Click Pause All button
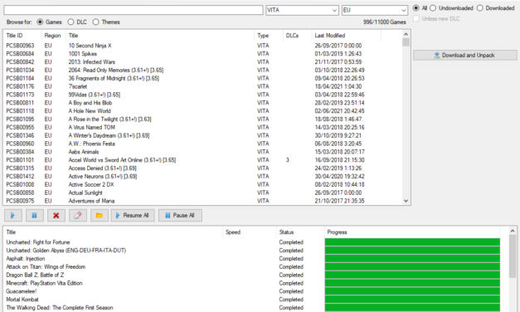The height and width of the screenshot is (312, 520). [180, 216]
